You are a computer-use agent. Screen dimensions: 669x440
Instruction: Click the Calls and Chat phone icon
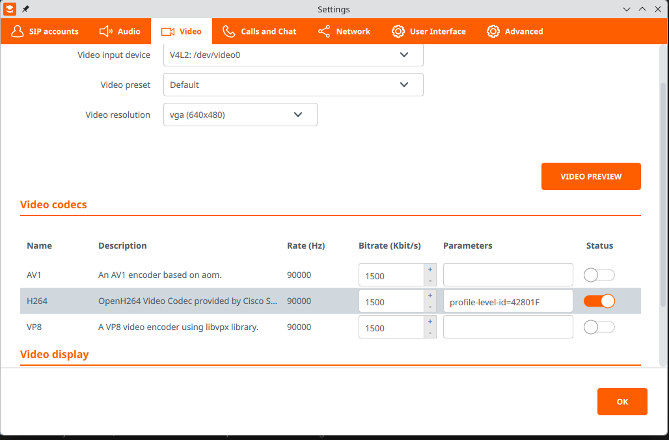228,31
